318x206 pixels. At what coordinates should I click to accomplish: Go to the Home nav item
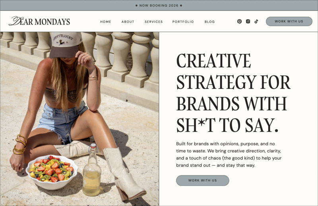tap(105, 22)
